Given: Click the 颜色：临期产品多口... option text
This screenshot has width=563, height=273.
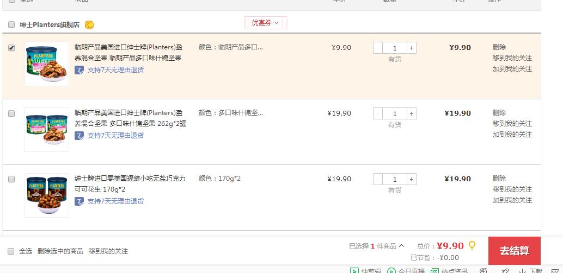Looking at the screenshot, I should click(x=230, y=47).
